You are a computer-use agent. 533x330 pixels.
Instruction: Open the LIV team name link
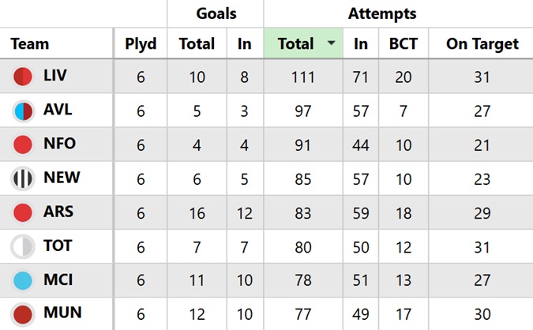[x=55, y=77]
